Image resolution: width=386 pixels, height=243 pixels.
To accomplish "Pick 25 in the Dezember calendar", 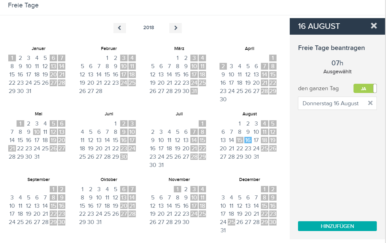I will coord(231,222).
